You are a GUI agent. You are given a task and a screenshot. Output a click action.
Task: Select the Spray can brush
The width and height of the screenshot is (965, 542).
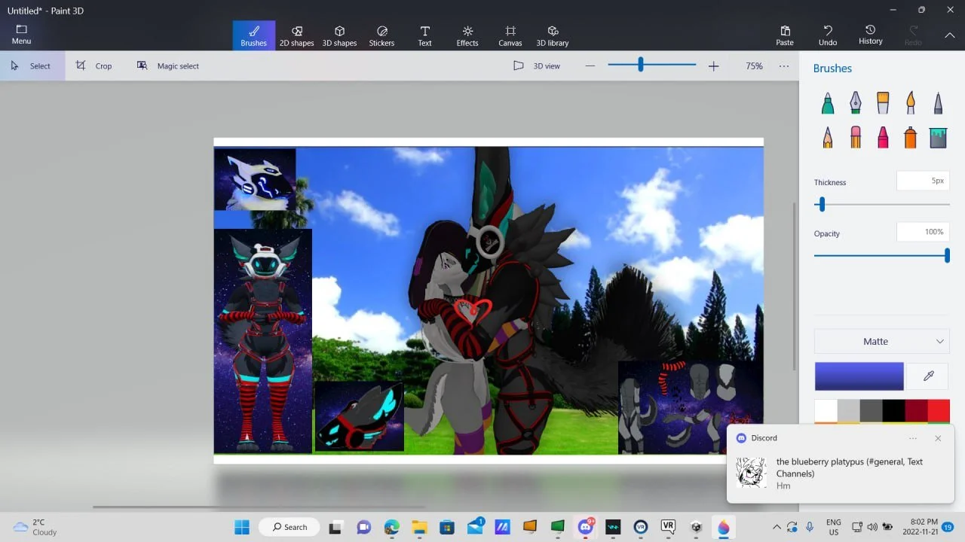(911, 137)
